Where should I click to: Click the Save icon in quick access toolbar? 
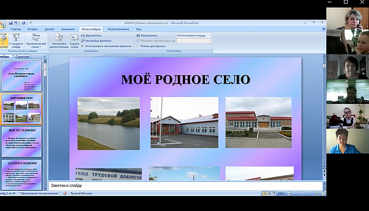pos(10,23)
